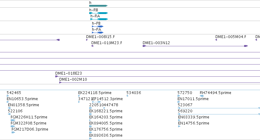
Task: Click the DME1-019M23.F label
Action: click(x=107, y=43)
